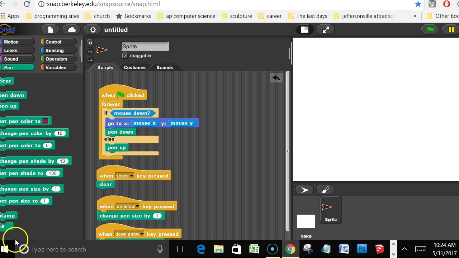Enter presentation mode with diagonal arrows icon

325,29
